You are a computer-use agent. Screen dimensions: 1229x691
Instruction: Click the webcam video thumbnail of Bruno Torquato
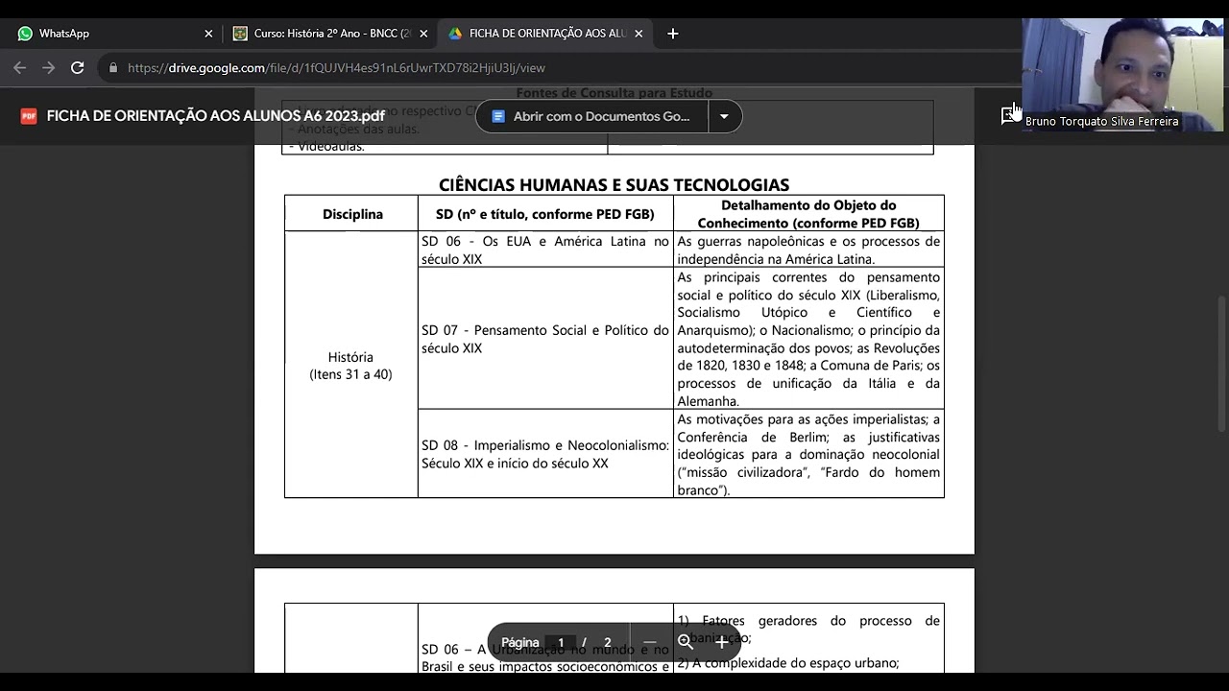[x=1122, y=75]
